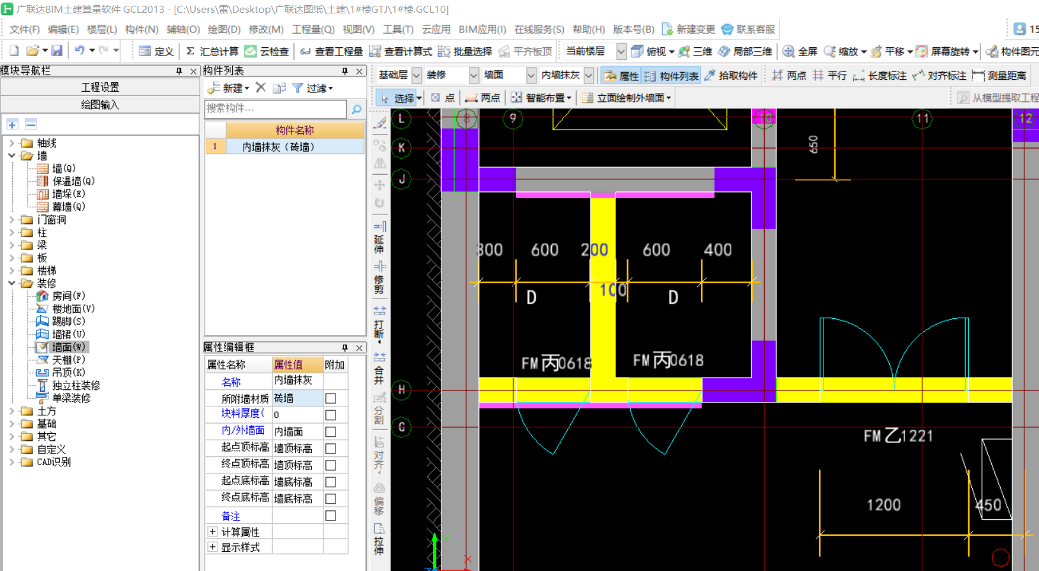
Task: Select 平行 parallel axis tool
Action: (829, 75)
